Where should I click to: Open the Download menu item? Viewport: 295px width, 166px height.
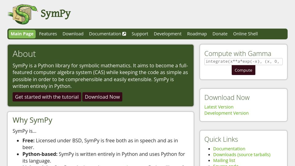[x=73, y=34]
